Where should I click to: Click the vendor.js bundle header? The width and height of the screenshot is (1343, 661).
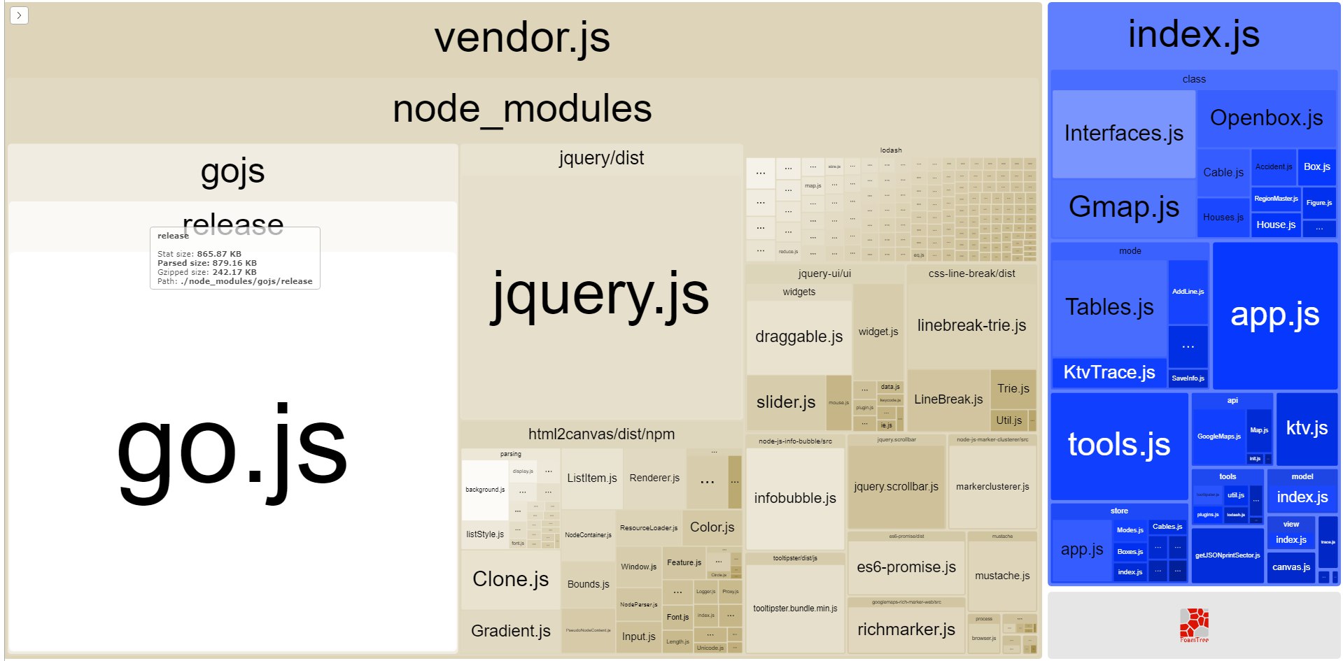pos(522,38)
